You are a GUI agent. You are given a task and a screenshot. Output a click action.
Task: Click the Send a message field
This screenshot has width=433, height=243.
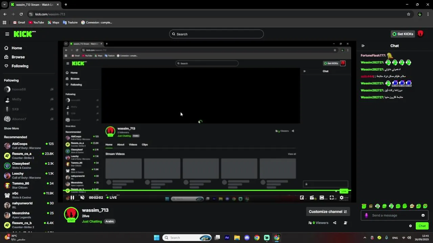pos(395,215)
